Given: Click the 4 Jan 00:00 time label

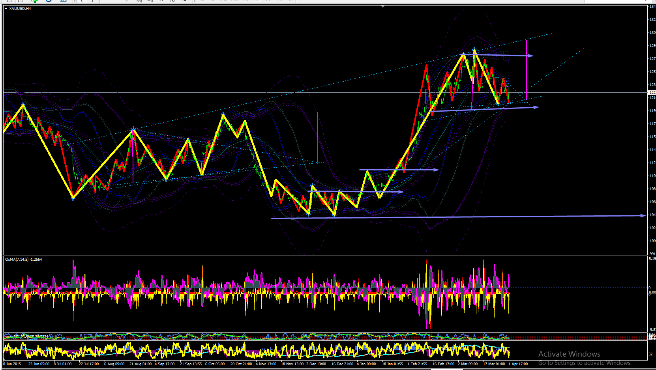Looking at the screenshot, I should (366, 364).
